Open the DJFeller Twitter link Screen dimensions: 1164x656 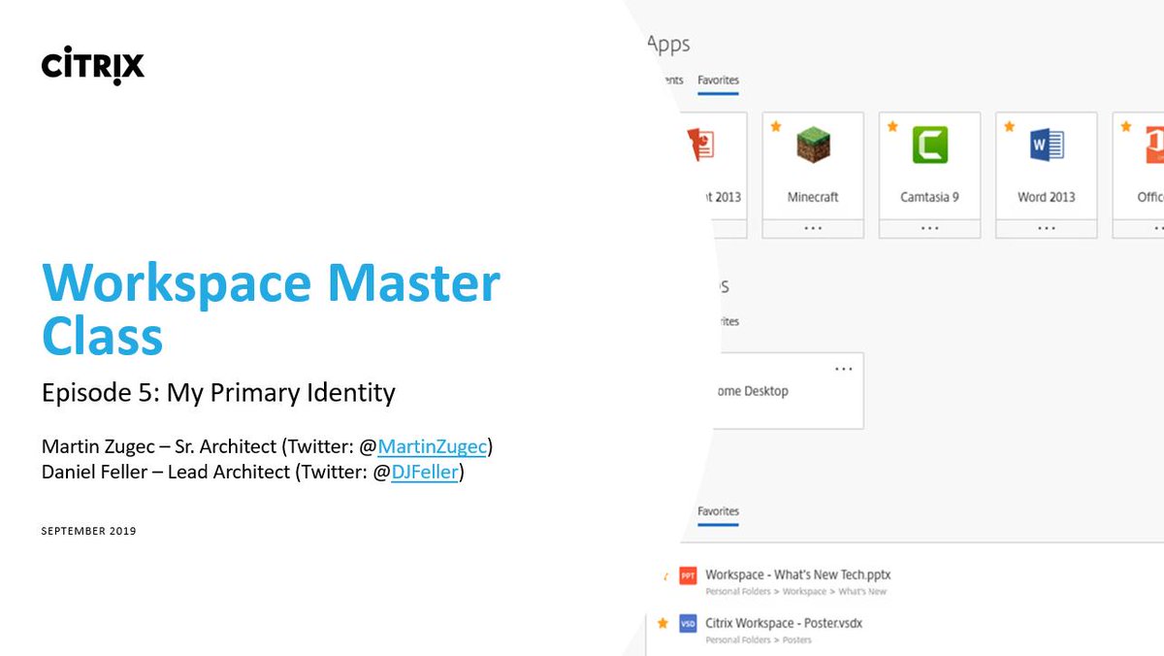coord(425,474)
